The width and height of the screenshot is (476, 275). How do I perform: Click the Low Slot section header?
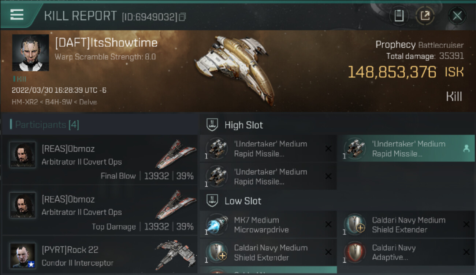[x=243, y=201]
